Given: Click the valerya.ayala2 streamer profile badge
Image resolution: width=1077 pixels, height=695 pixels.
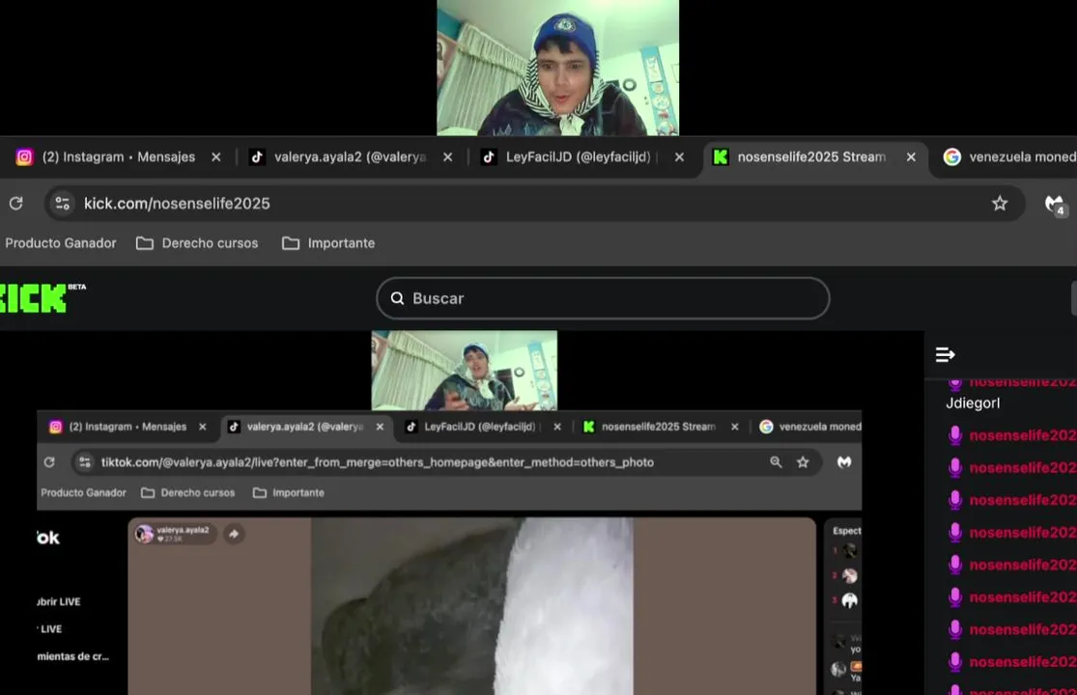Looking at the screenshot, I should [x=175, y=534].
